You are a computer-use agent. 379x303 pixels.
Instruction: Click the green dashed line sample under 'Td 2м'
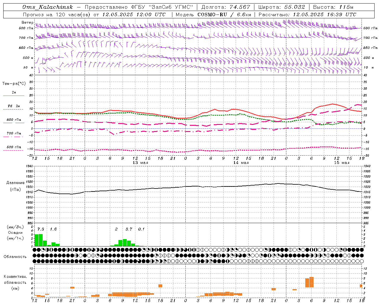point(13,109)
